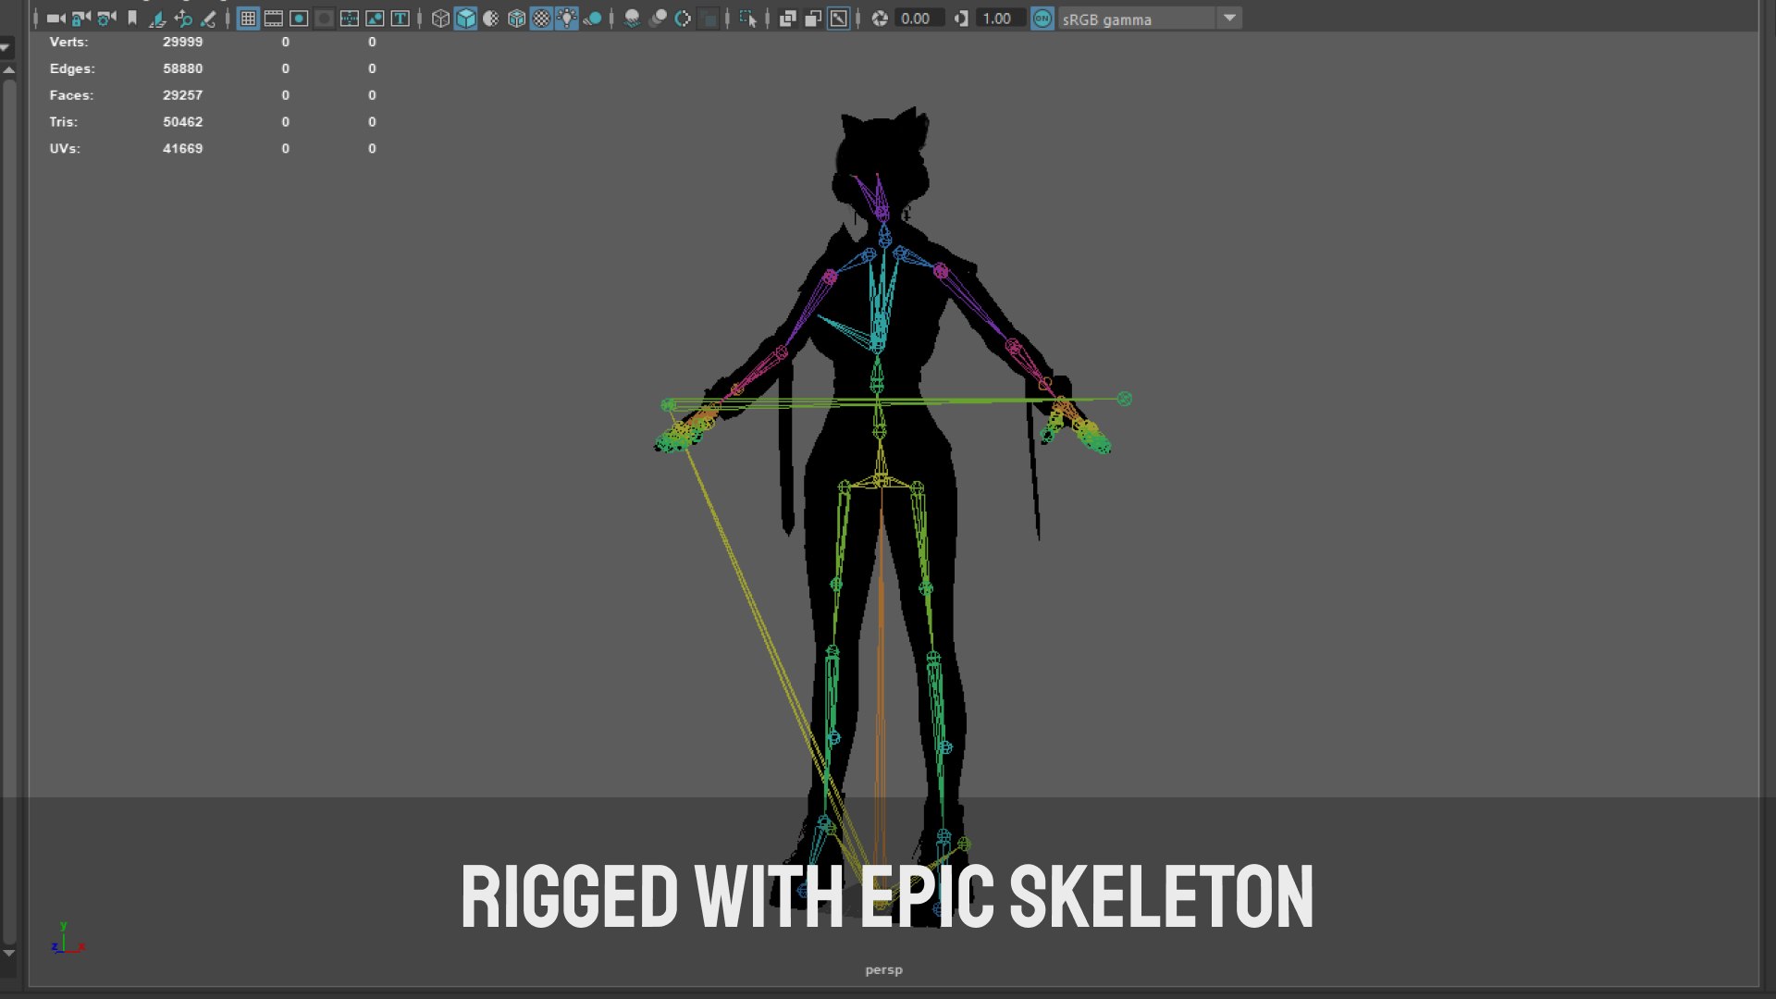
Task: Click the Isolate Select icon
Action: click(747, 18)
